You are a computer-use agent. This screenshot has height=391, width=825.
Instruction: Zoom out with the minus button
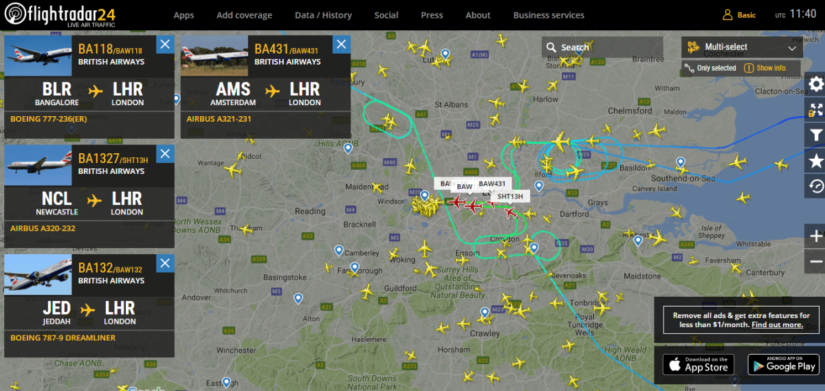pyautogui.click(x=816, y=262)
